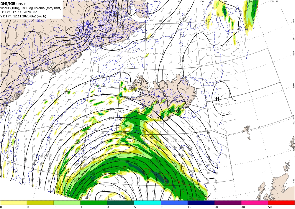Click the olive-yellow legend swatch

pos(40,203)
